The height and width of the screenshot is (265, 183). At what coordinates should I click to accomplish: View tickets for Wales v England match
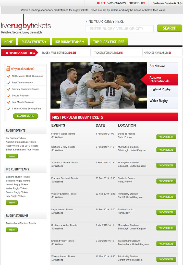click(166, 197)
